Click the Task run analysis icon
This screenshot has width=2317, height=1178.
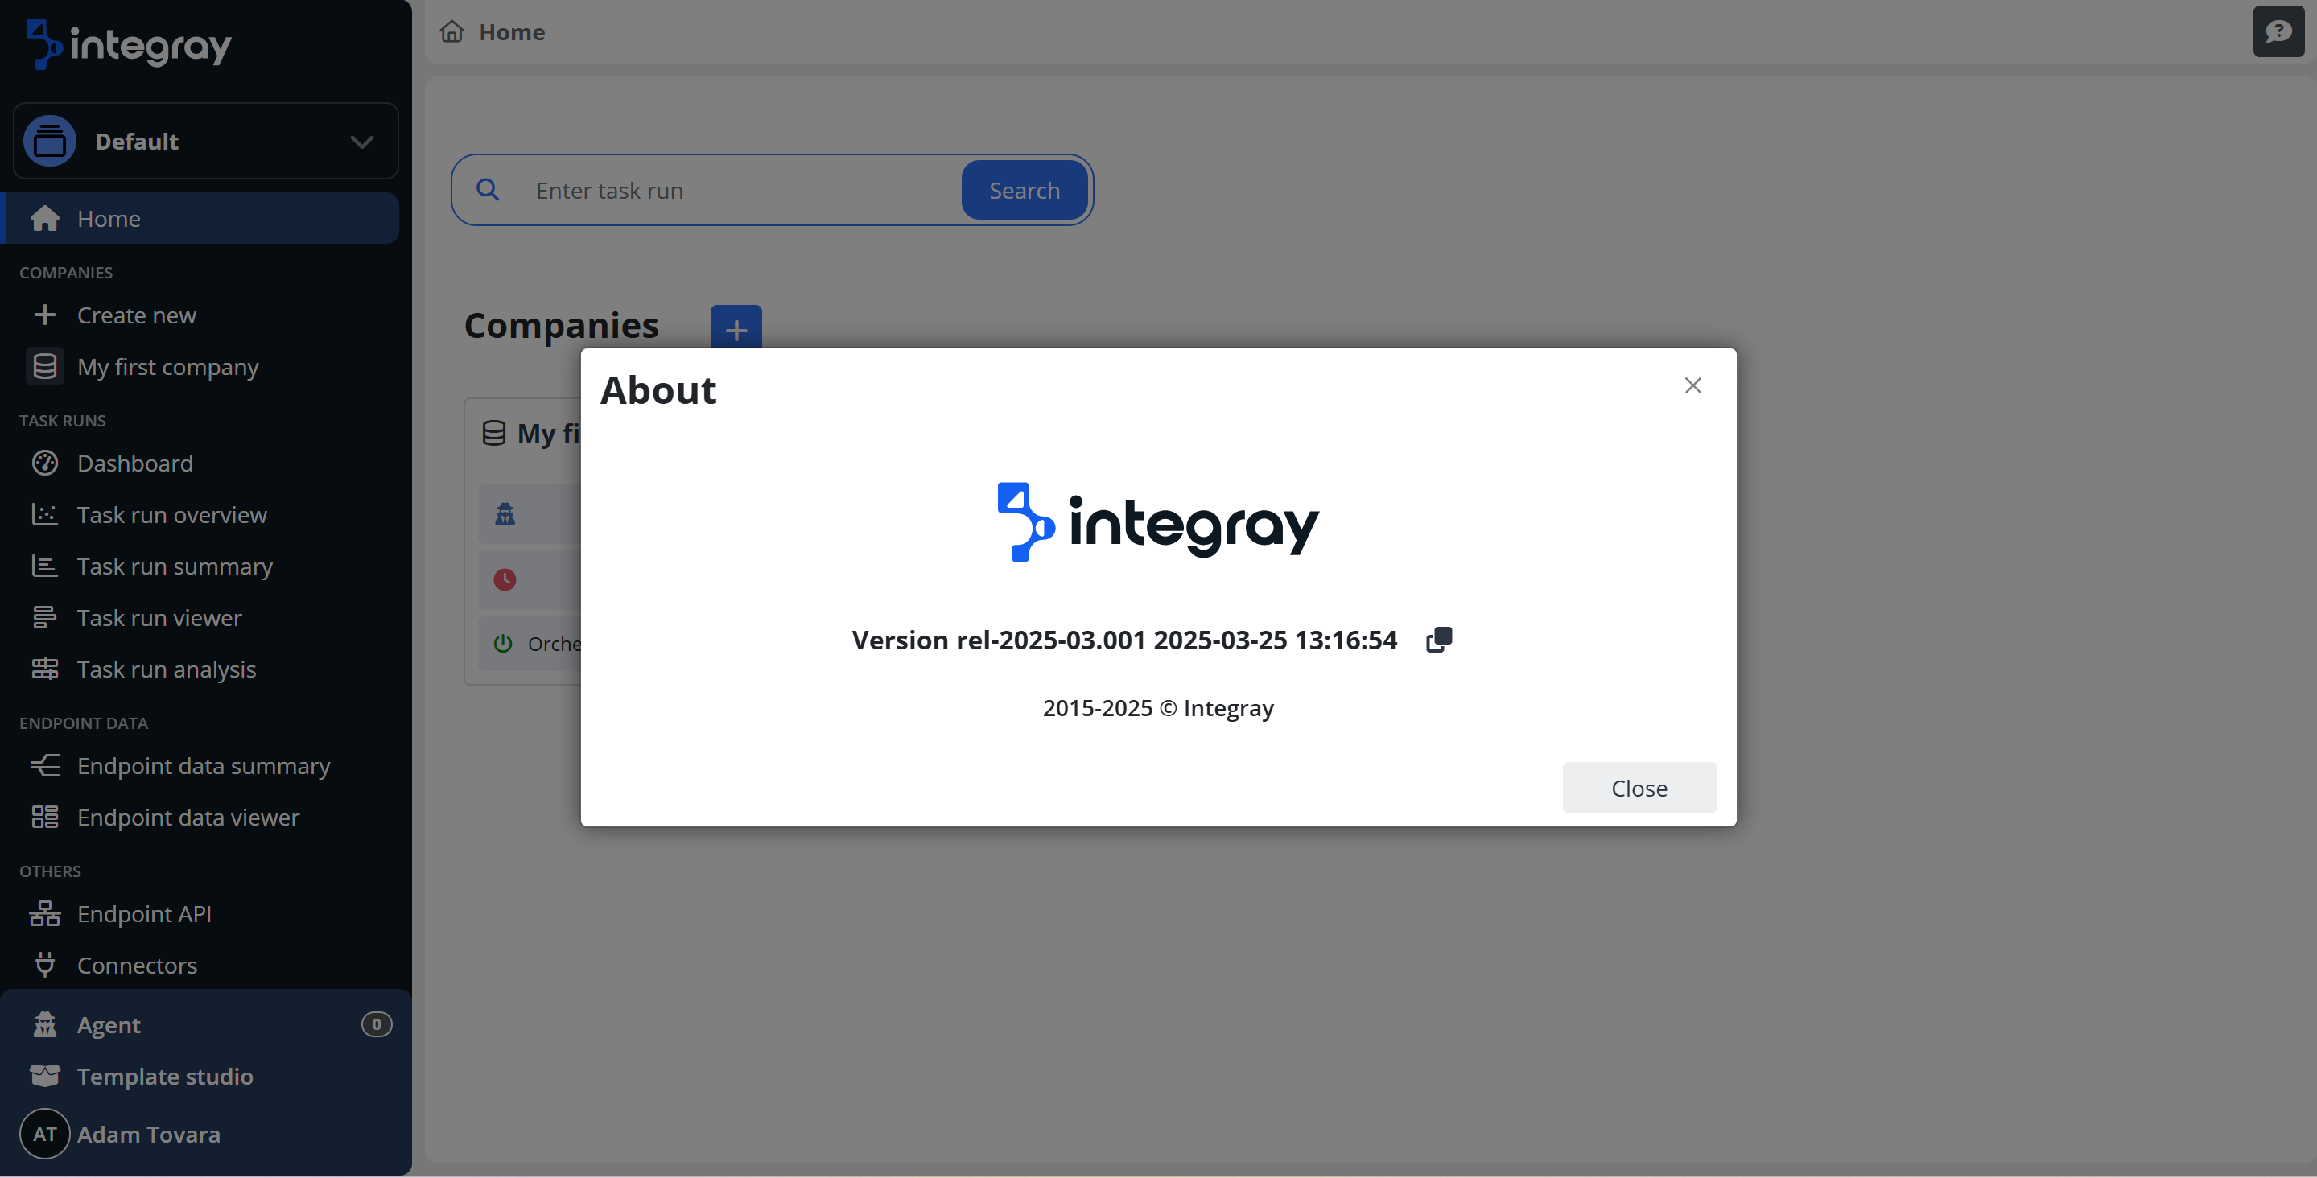44,669
